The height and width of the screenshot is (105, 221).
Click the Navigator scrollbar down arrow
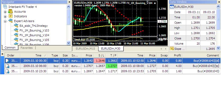pyautogui.click(x=68, y=43)
